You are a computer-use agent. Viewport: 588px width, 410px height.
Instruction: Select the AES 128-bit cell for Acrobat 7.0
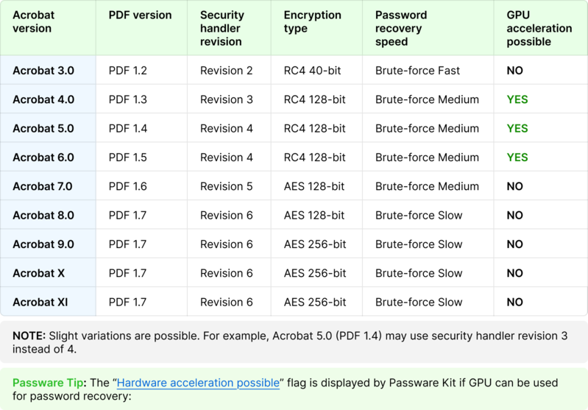(x=314, y=186)
